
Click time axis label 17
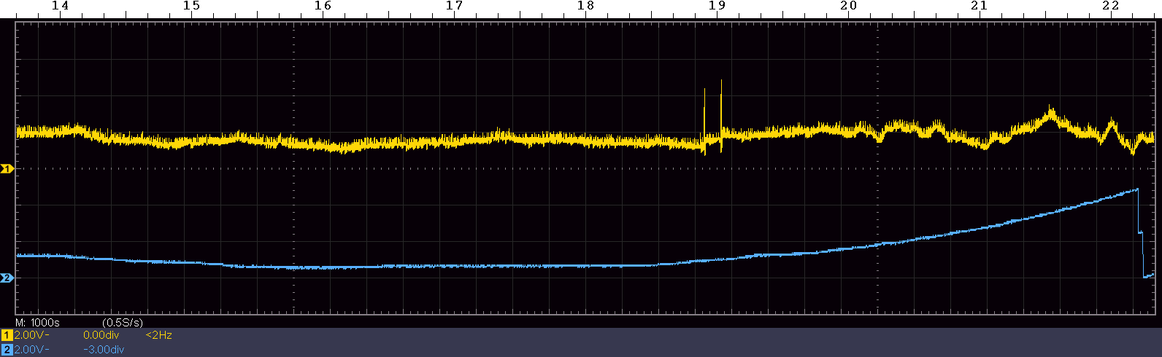pos(454,6)
